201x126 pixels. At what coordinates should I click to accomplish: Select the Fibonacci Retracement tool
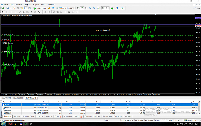(27, 12)
